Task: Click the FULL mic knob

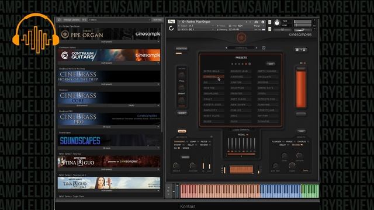Action: point(182,75)
